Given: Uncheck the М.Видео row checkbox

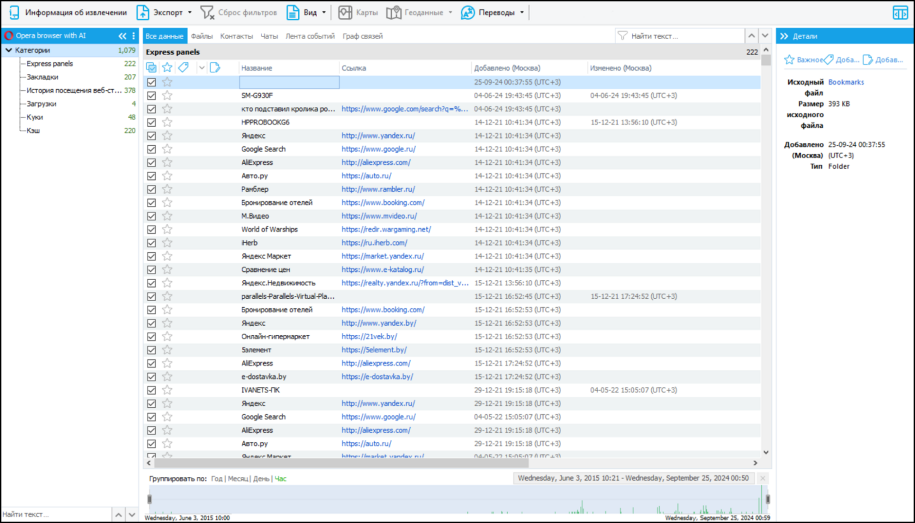Looking at the screenshot, I should pyautogui.click(x=151, y=216).
